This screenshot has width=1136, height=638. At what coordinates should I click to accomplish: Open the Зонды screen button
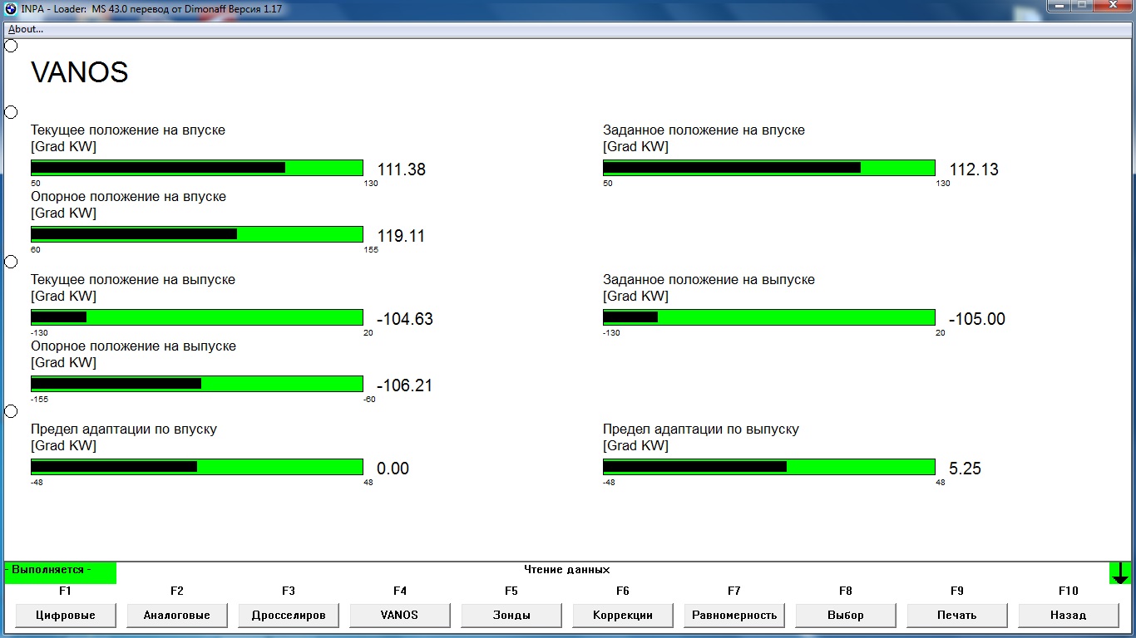click(x=511, y=616)
